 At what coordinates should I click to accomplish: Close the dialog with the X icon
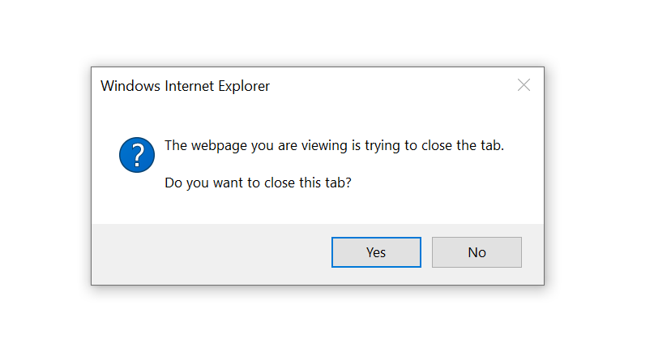[x=524, y=85]
